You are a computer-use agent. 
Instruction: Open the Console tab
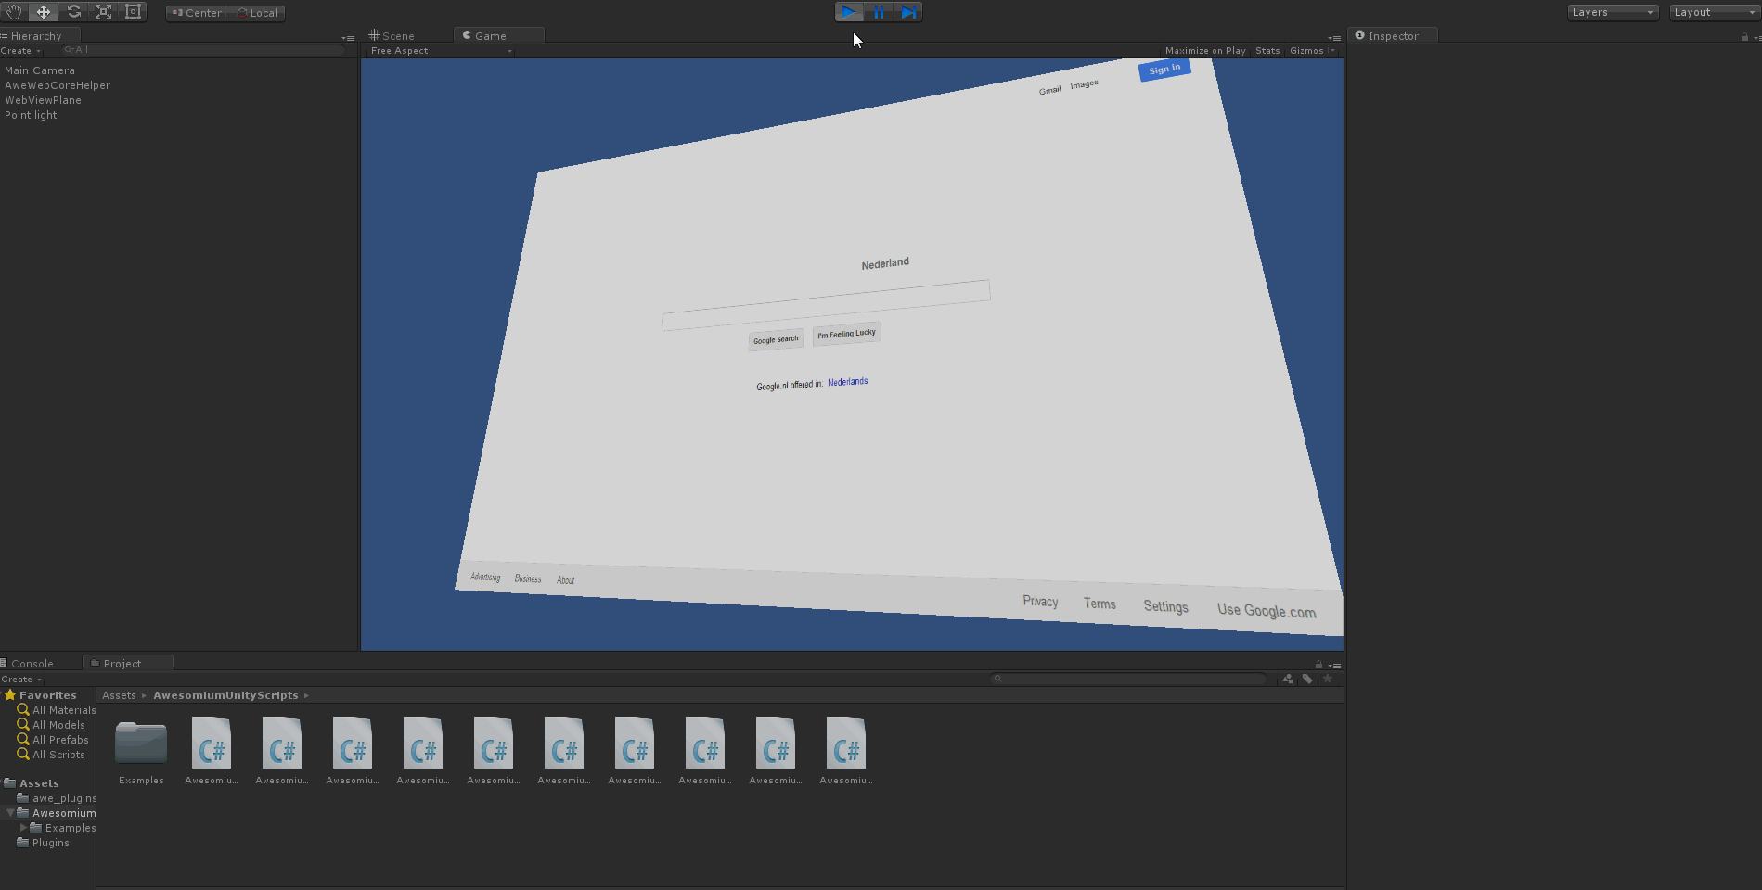(x=28, y=664)
